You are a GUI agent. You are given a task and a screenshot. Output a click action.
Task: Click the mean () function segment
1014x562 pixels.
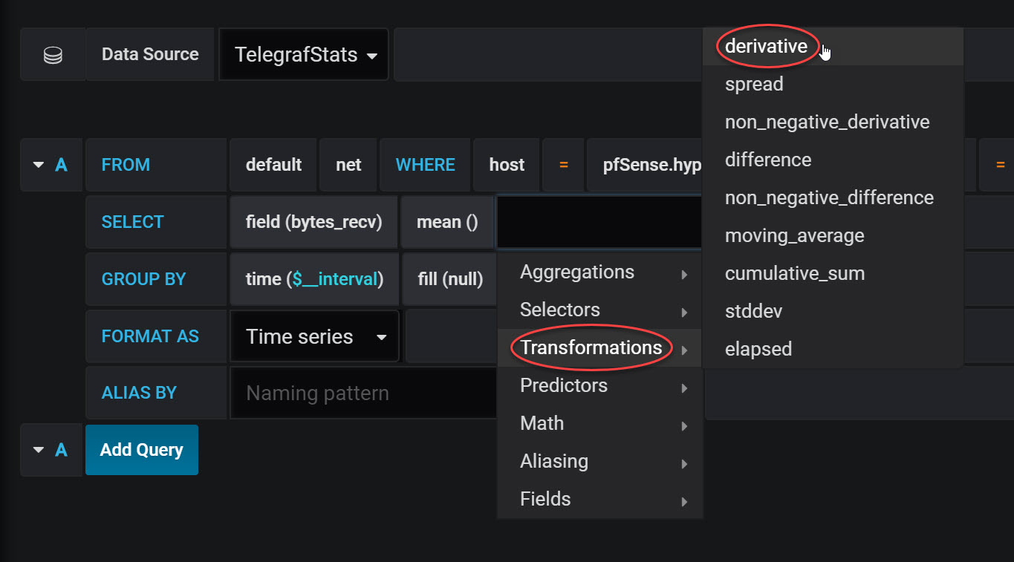pos(447,222)
